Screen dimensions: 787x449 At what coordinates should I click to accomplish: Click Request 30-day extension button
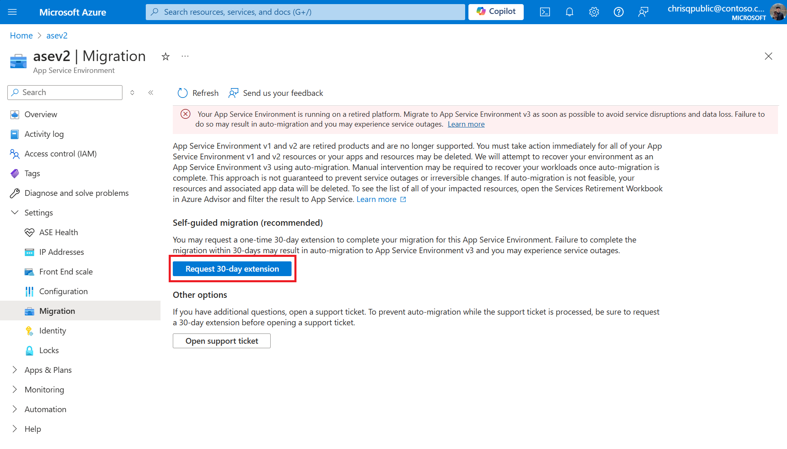232,268
